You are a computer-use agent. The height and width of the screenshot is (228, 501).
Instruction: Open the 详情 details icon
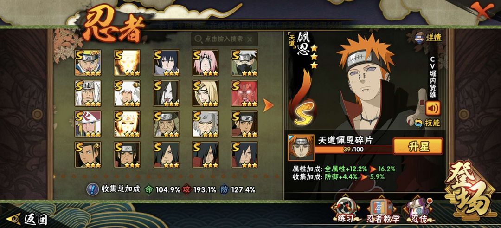click(x=428, y=37)
